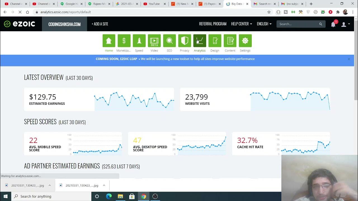Expand the Help Center dropdown
This screenshot has width=358, height=201.
tap(241, 24)
